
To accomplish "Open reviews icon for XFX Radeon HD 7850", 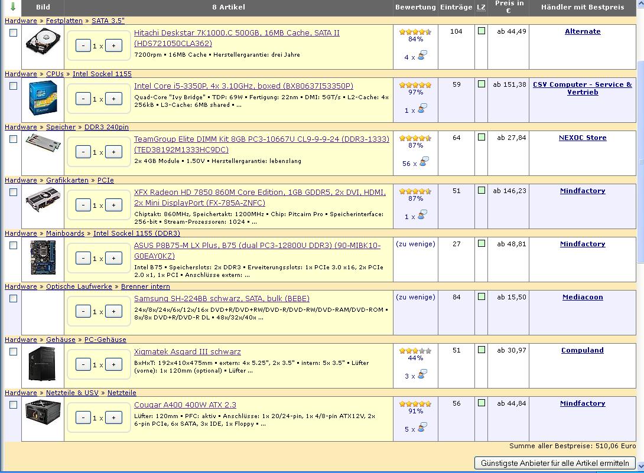I will point(422,214).
